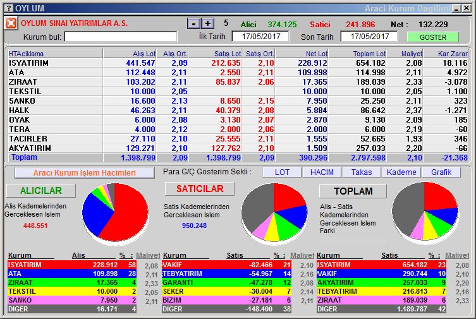Click the TOPLAM pie chart
The height and width of the screenshot is (319, 476).
click(425, 212)
